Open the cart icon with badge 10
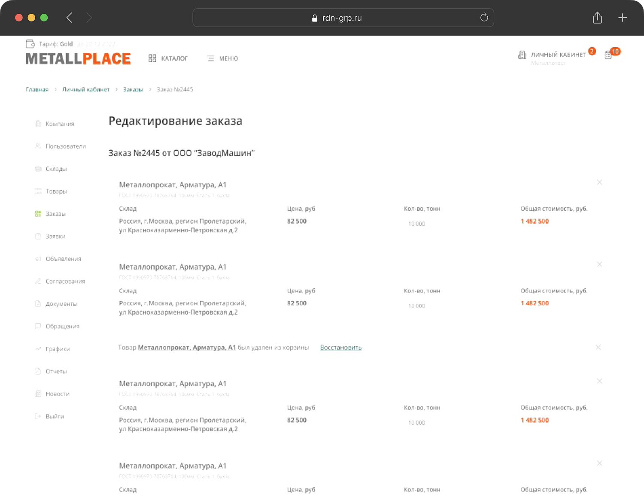This screenshot has height=503, width=644. pos(608,55)
